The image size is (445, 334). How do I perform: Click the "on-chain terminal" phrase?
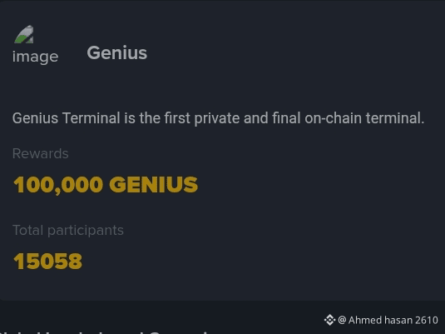pos(364,118)
